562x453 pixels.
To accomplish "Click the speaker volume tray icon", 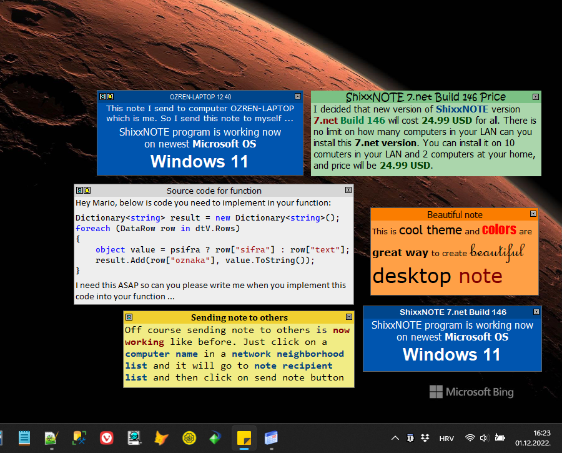I will [x=485, y=438].
